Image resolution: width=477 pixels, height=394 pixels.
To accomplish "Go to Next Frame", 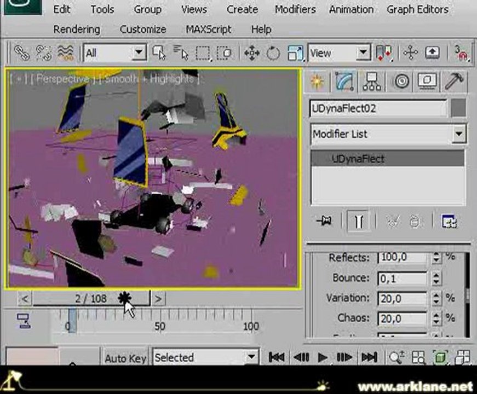I will (344, 357).
